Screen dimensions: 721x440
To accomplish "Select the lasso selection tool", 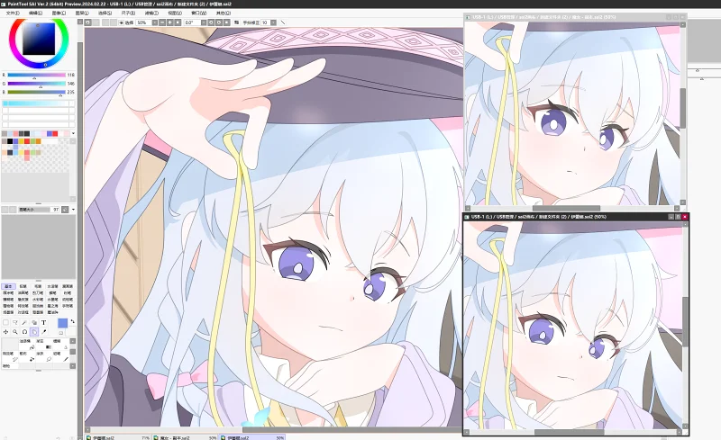I will [x=15, y=322].
